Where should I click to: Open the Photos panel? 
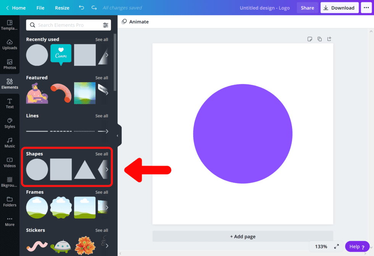click(x=10, y=63)
